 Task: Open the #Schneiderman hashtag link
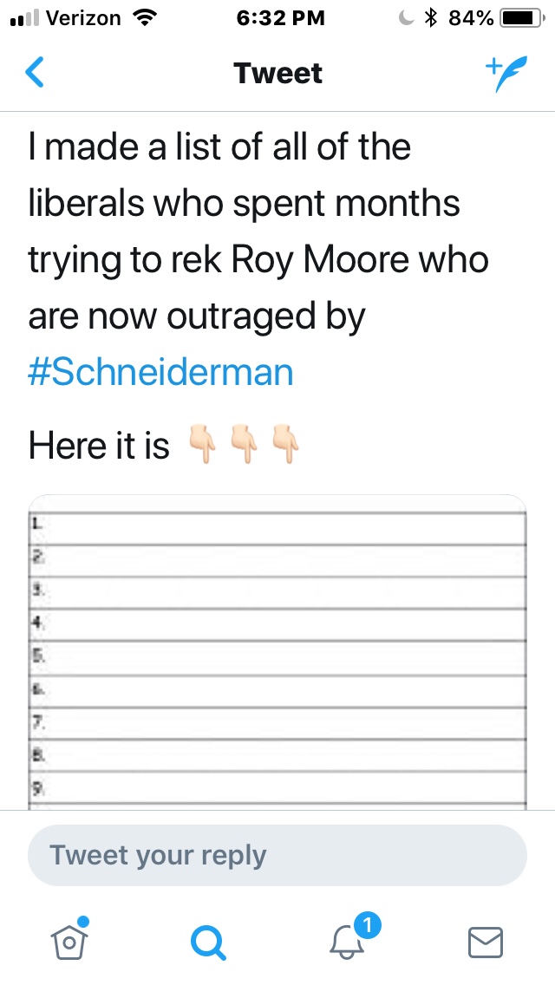pyautogui.click(x=160, y=372)
